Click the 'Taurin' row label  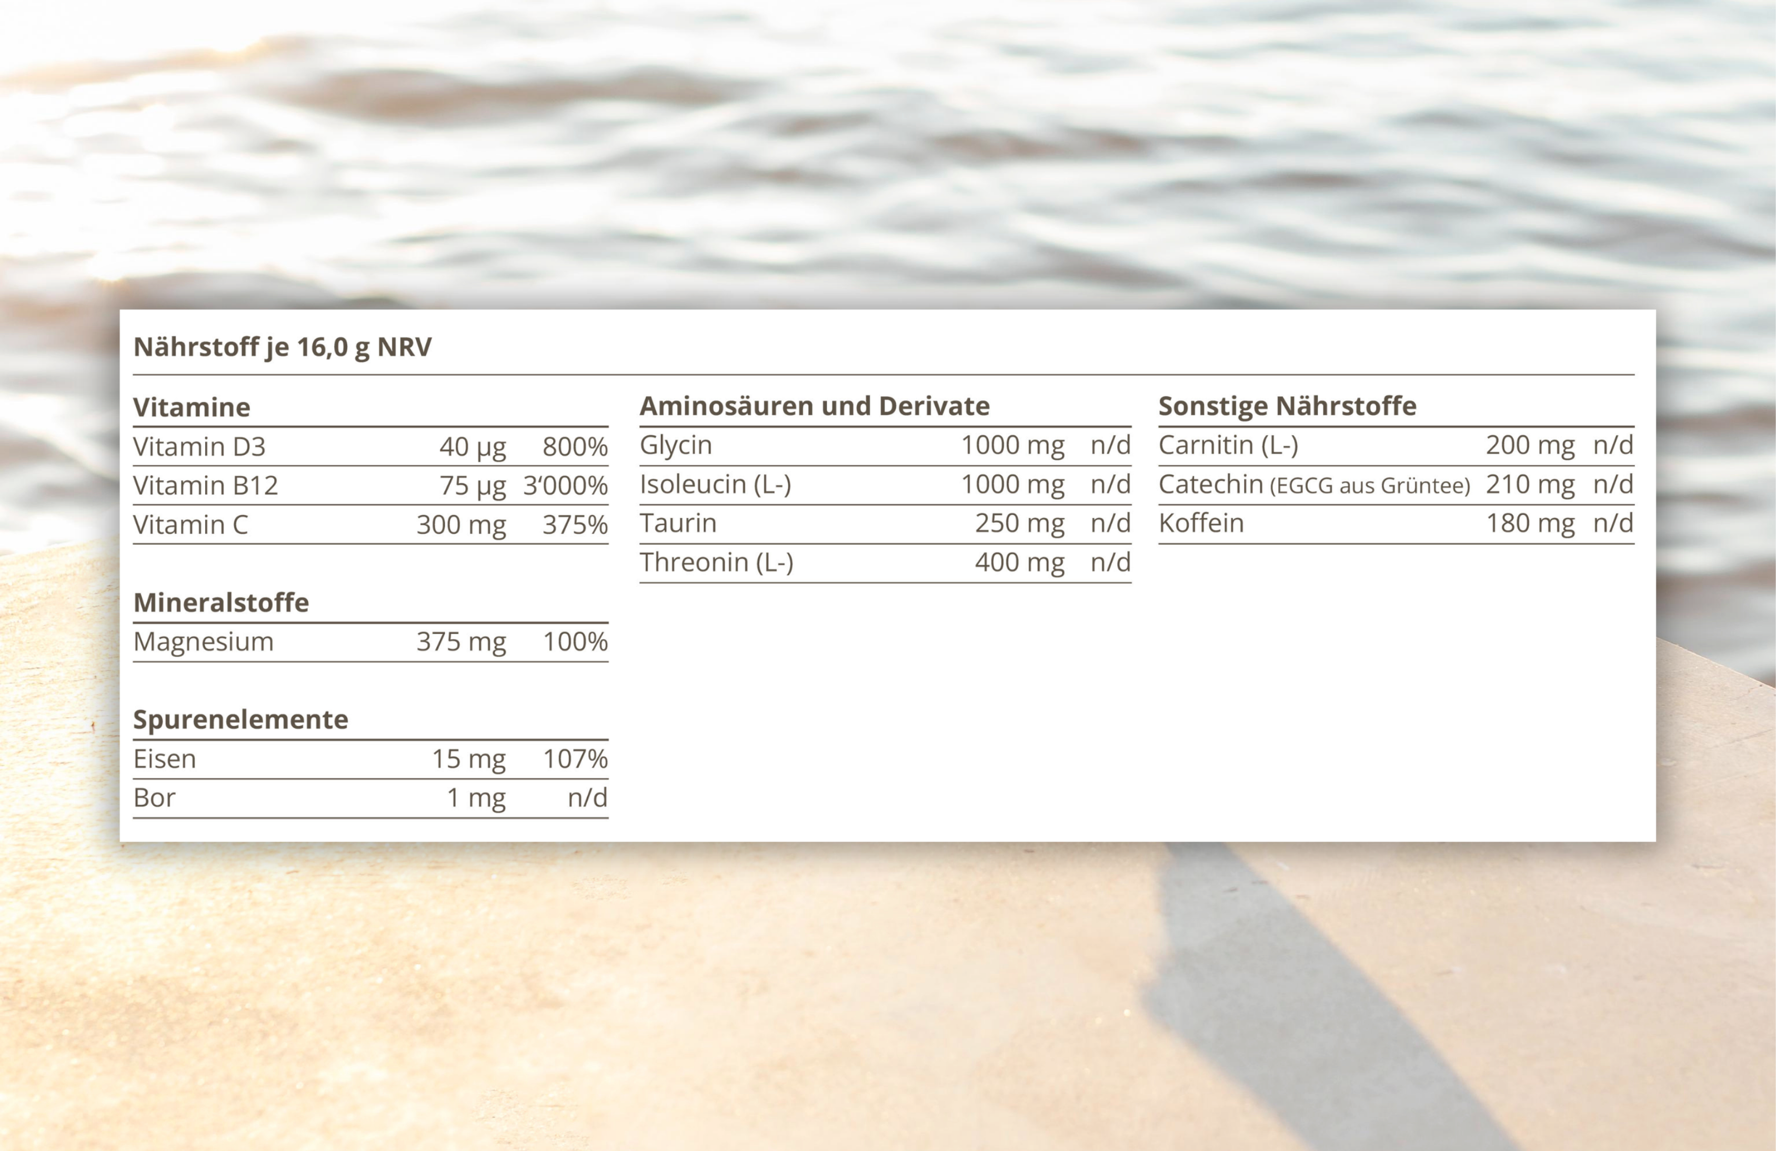pyautogui.click(x=678, y=523)
